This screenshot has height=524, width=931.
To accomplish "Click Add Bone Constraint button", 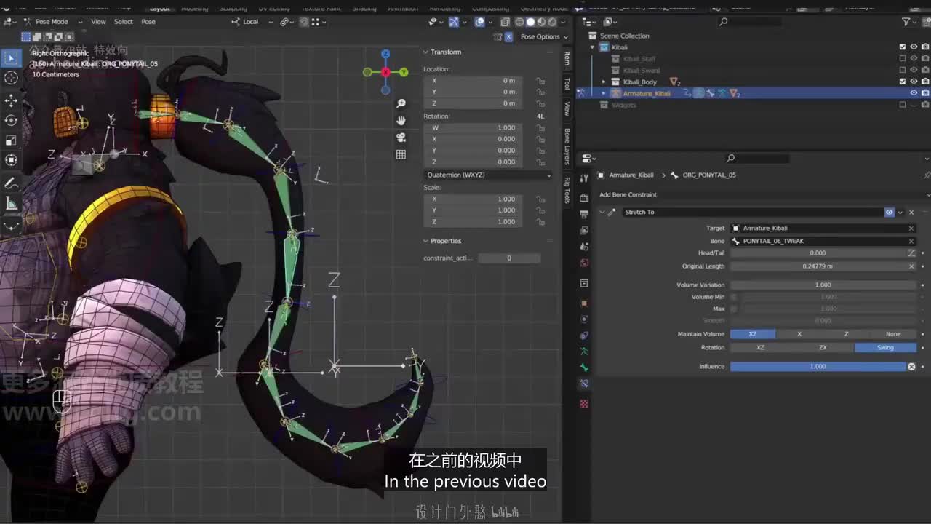I will click(x=628, y=194).
